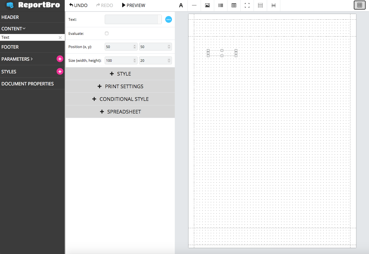Enable the Evaluate checkbox

[107, 33]
